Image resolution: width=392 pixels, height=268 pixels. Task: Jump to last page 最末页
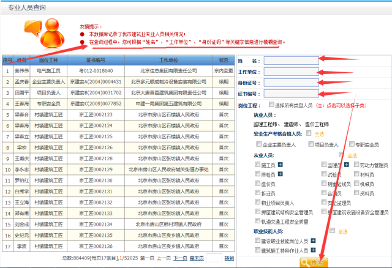pyautogui.click(x=197, y=258)
